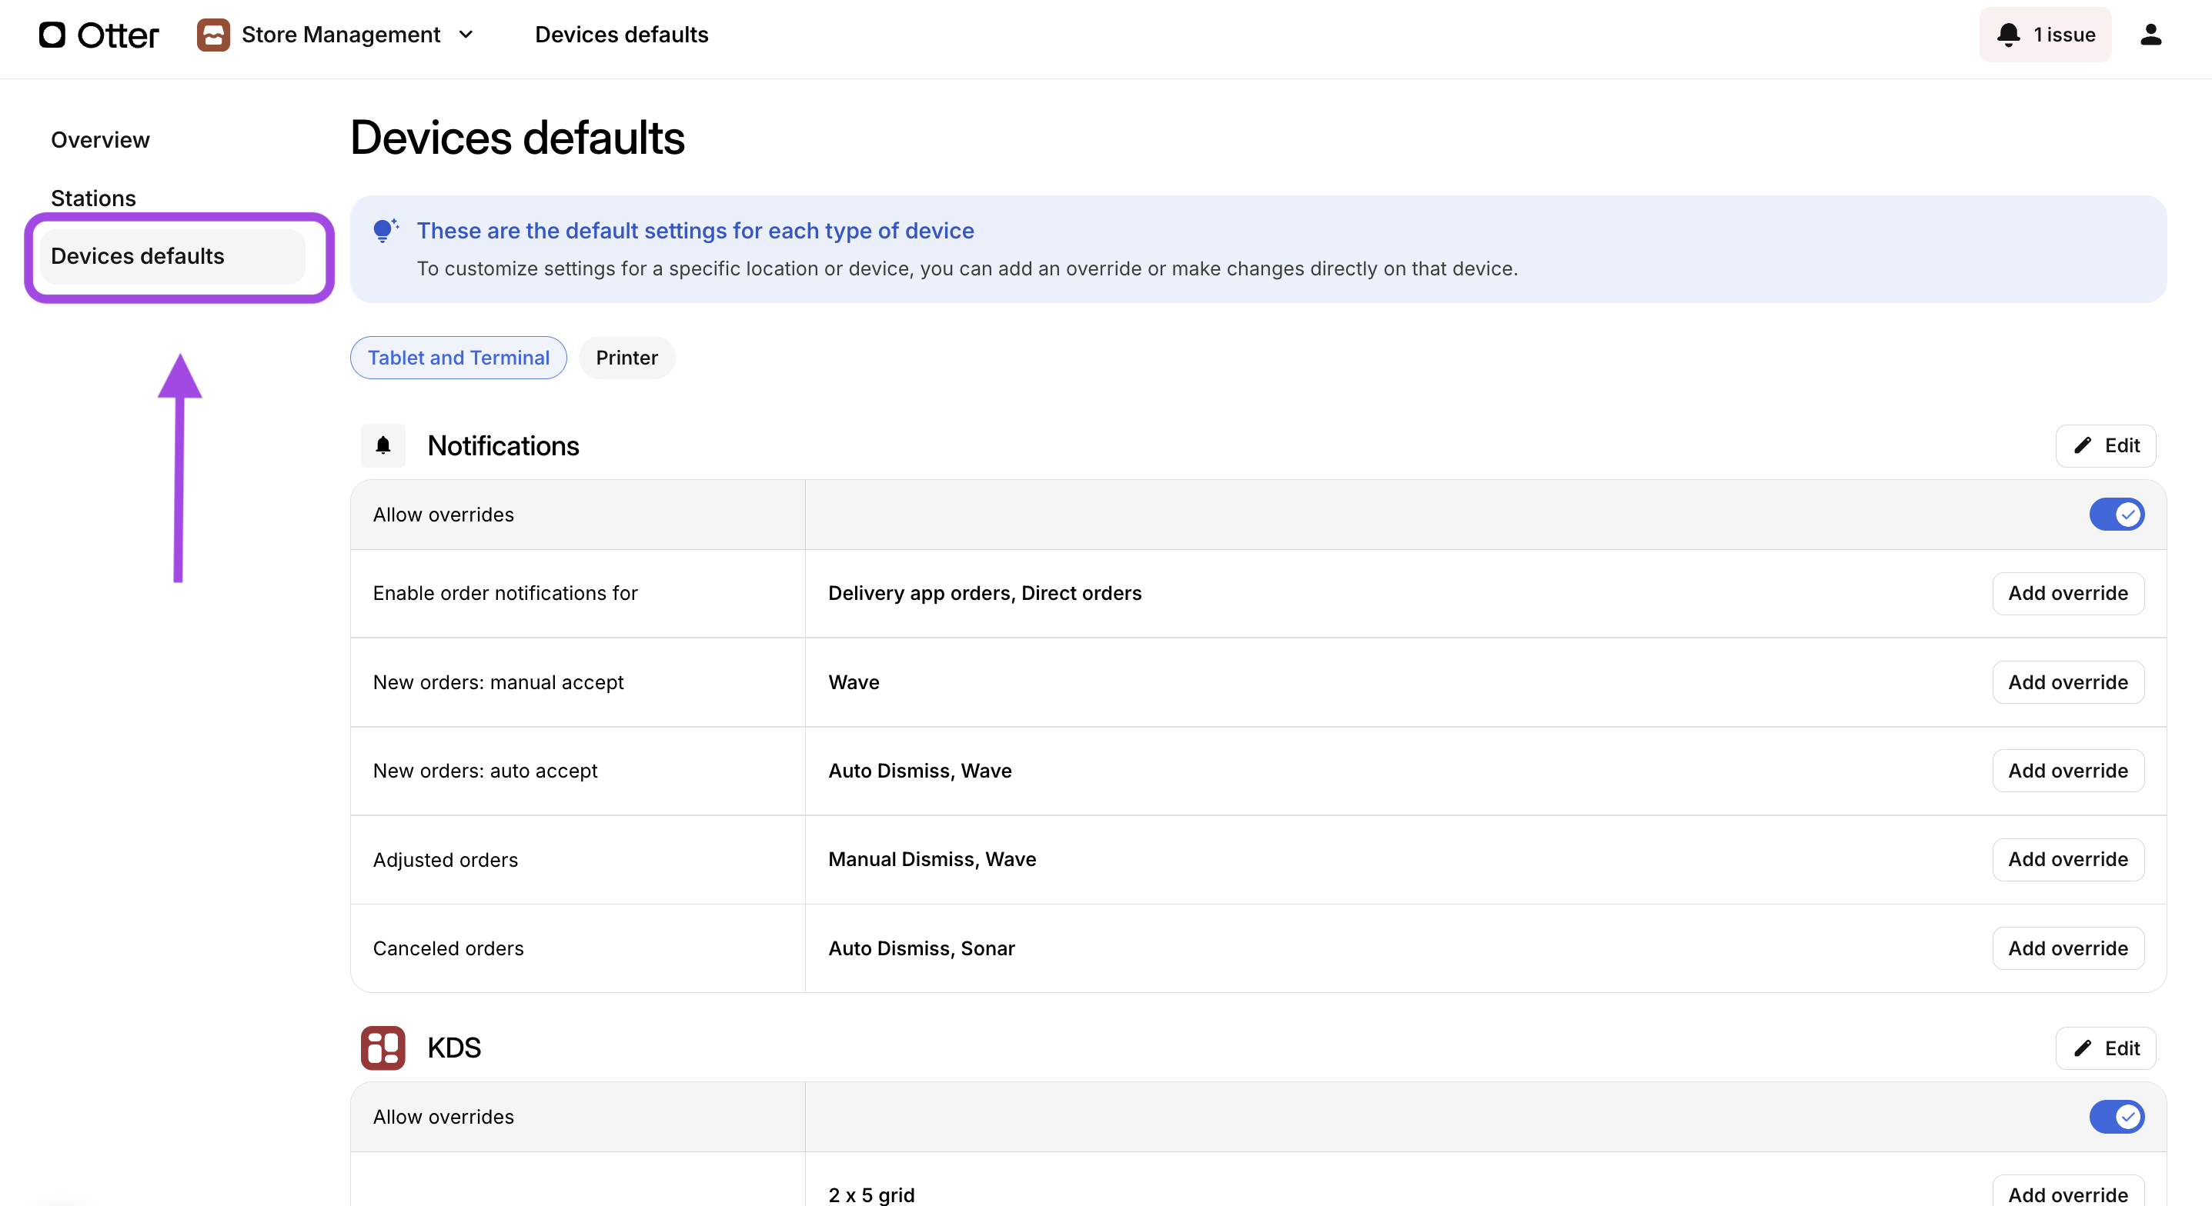Click the Store Management app icon

click(213, 35)
